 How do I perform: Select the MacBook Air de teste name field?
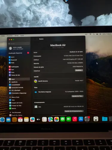click(76, 52)
